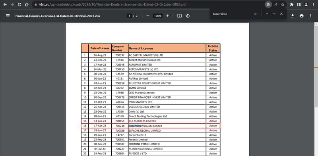
Task: Click DECODE GLOBAL LIMITED cell
Action: (167, 107)
